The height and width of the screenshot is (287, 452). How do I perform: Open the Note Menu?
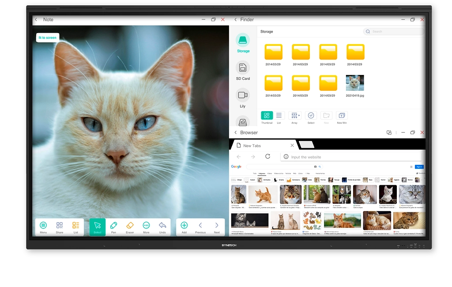coord(43,227)
